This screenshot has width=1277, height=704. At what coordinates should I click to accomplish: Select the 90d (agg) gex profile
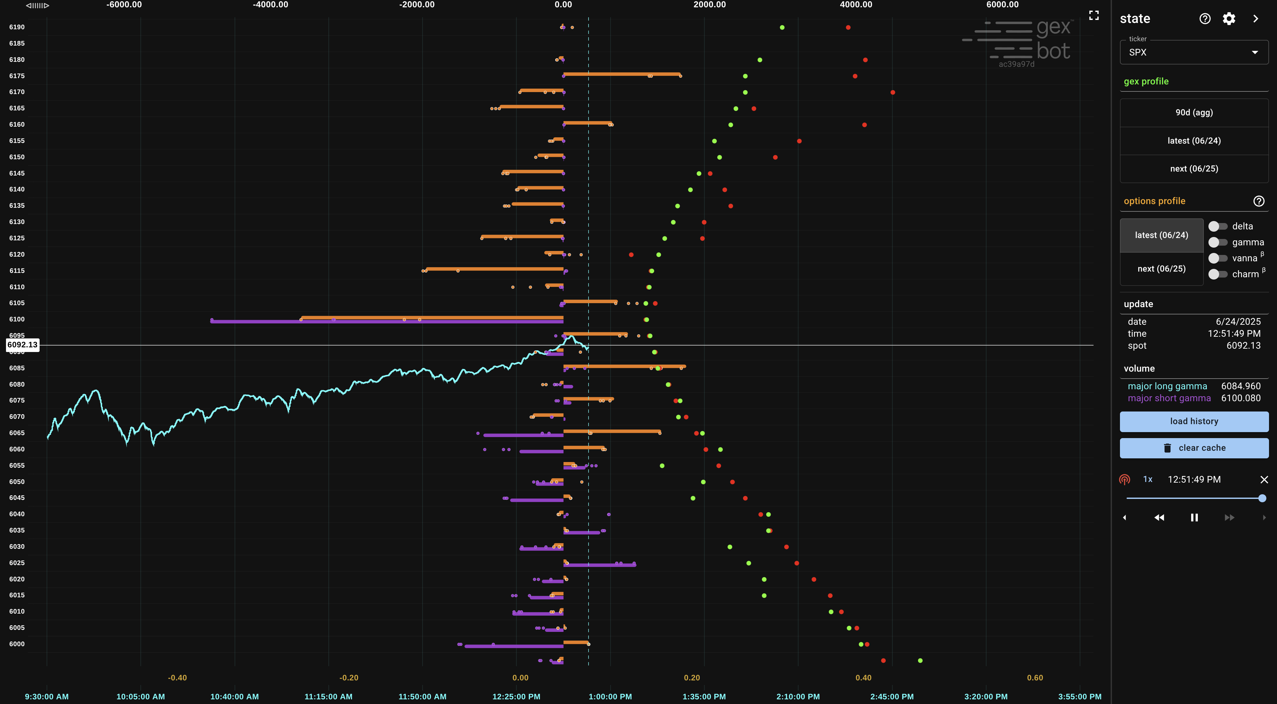click(1194, 112)
